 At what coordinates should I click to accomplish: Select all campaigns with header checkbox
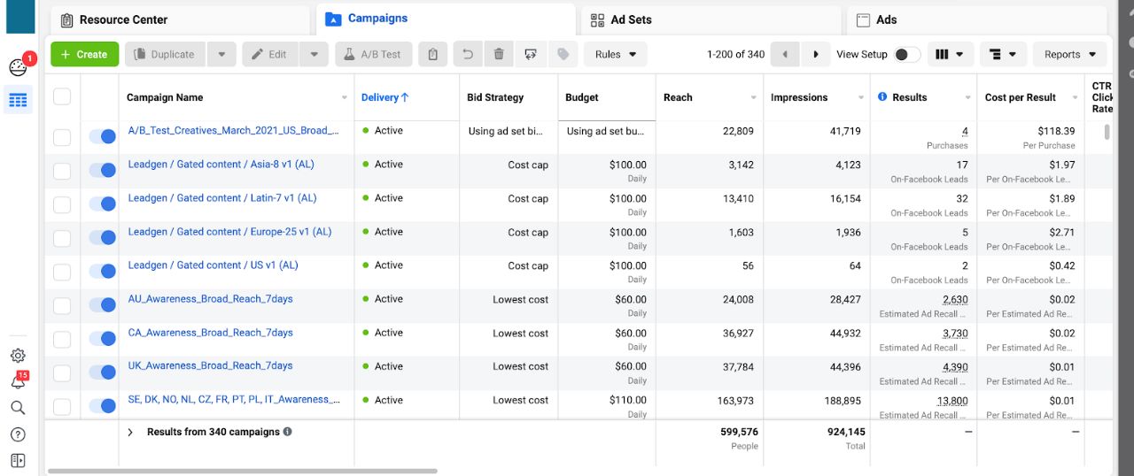(62, 96)
